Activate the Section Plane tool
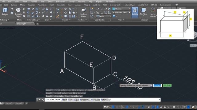Screen dimensions: 197x110 [x=83, y=13]
